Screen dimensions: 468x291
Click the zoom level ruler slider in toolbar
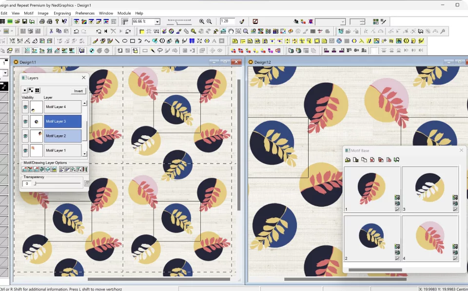(x=179, y=21)
